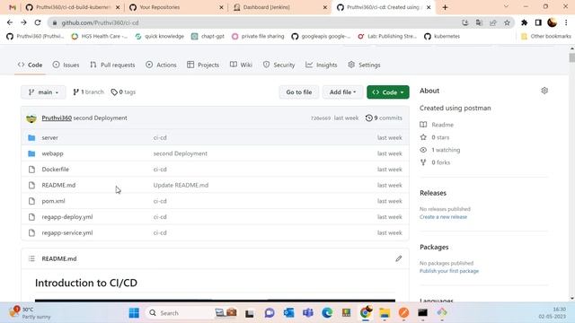Open the 9 commits history link
This screenshot has height=323, width=575.
[384, 118]
